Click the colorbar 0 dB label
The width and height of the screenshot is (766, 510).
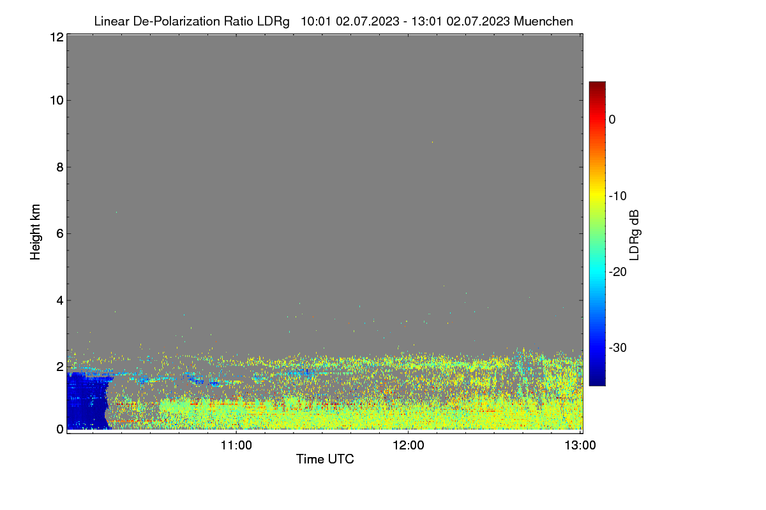tap(612, 120)
